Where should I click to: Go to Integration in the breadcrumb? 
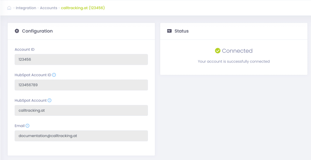(26, 8)
